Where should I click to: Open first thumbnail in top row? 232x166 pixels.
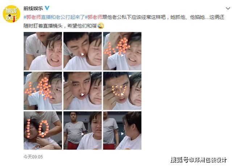pyautogui.click(x=43, y=51)
